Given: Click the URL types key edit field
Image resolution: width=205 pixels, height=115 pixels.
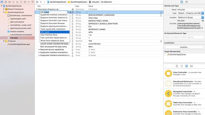Looking at the screenshot, I should click(x=53, y=12).
